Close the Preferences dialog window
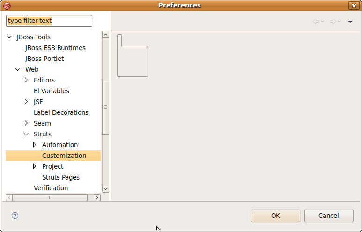The image size is (362, 232). click(x=354, y=6)
